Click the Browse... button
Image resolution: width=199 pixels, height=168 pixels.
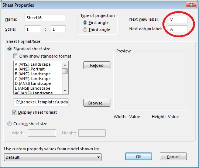tap(97, 103)
